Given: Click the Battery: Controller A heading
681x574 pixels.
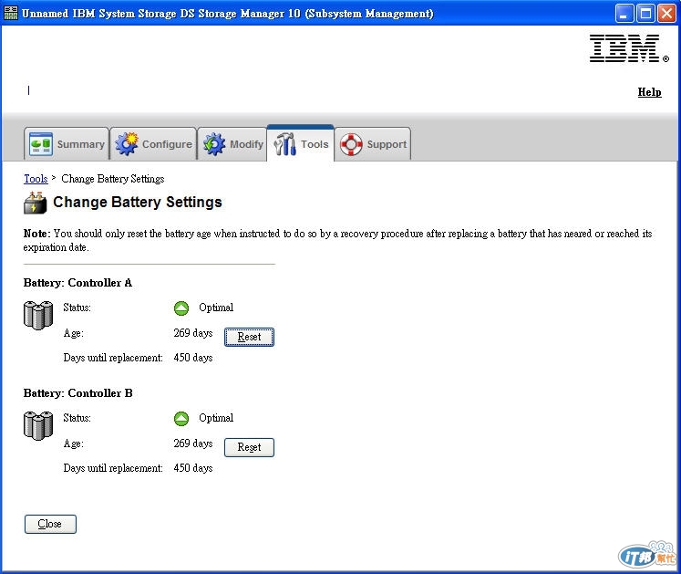Looking at the screenshot, I should tap(77, 283).
